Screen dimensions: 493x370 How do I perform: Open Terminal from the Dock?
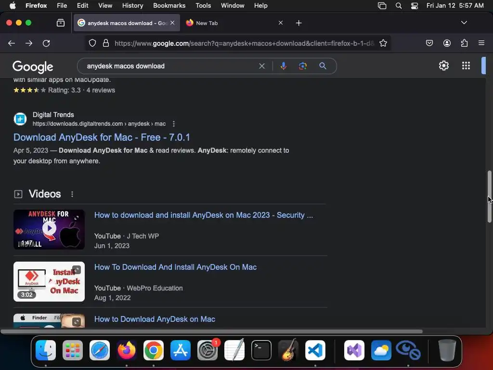point(261,350)
